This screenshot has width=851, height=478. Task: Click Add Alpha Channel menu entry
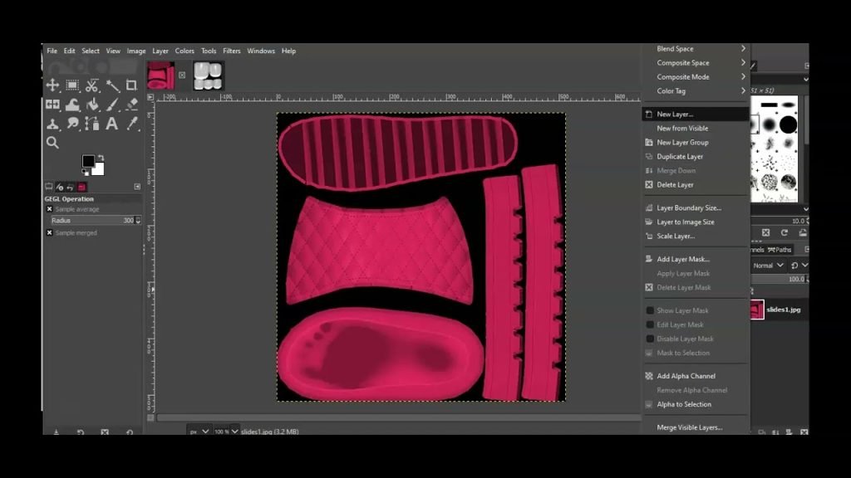pyautogui.click(x=686, y=376)
